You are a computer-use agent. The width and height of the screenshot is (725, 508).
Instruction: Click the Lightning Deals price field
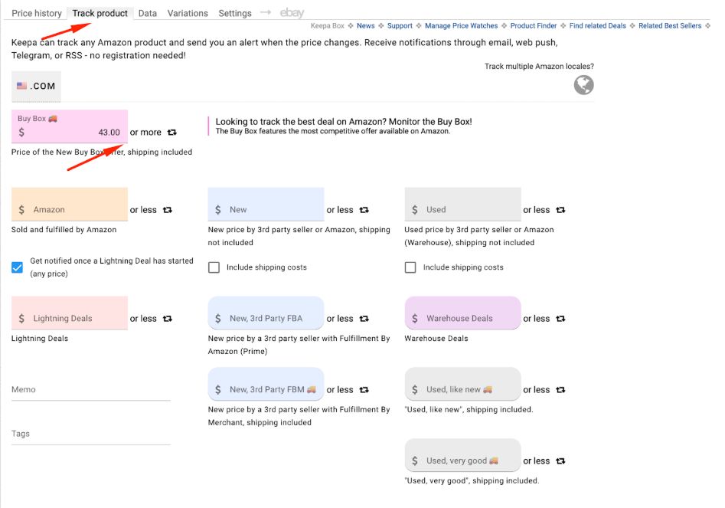(x=70, y=313)
